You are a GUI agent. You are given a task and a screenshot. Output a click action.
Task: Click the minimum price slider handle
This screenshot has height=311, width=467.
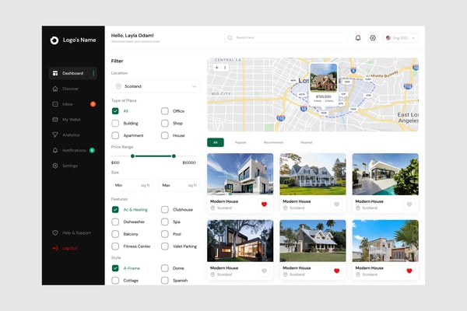pyautogui.click(x=132, y=156)
